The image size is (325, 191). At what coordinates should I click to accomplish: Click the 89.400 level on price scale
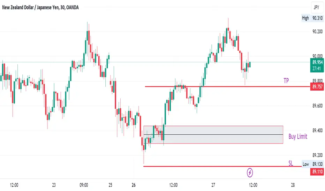click(318, 131)
